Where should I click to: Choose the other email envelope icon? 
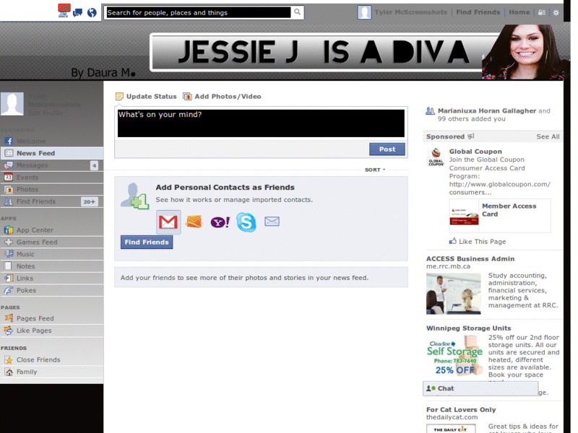coord(272,222)
